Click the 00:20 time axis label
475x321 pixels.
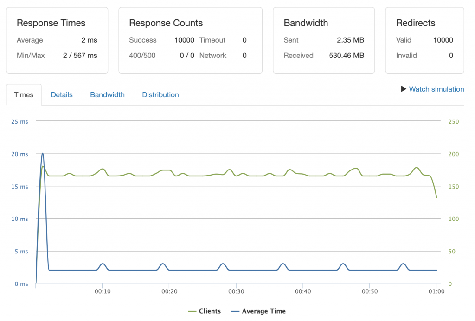169,291
